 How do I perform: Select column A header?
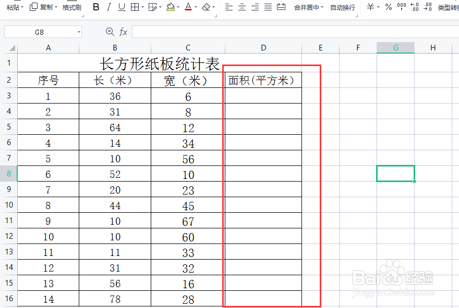pos(49,48)
